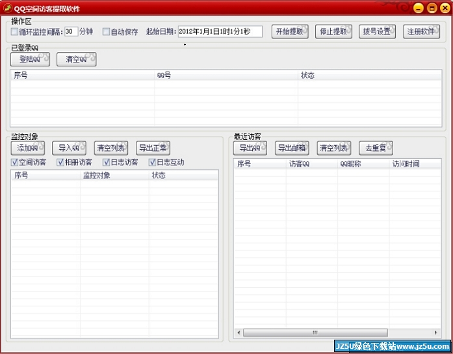Click the 导入QQ button
The image size is (453, 354).
(x=69, y=148)
